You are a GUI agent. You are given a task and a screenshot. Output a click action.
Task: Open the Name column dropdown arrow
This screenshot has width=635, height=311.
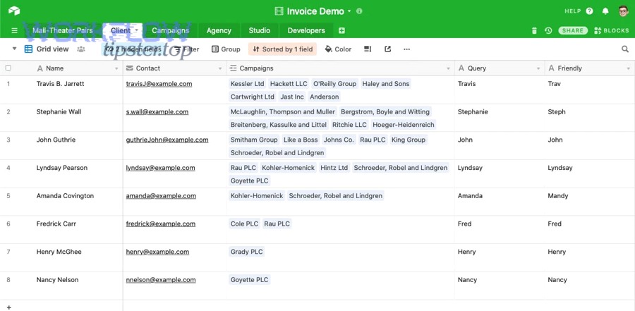pos(116,68)
